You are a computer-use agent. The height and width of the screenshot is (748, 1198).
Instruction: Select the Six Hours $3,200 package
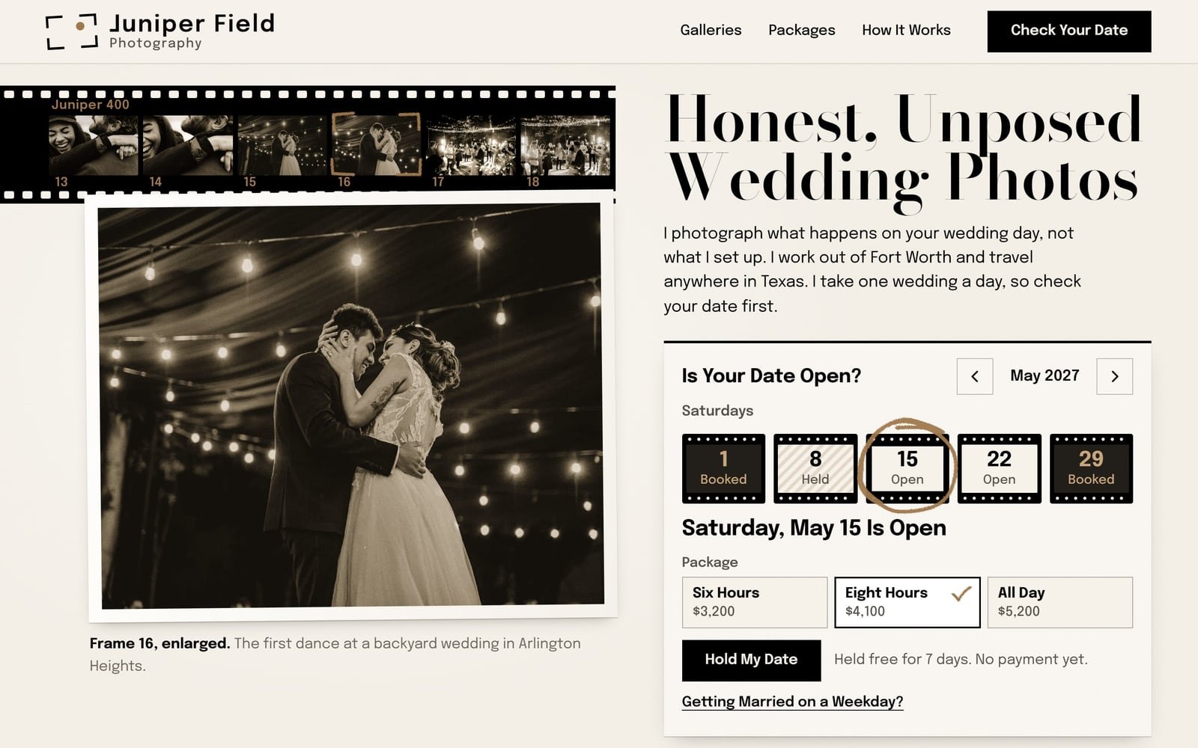tap(755, 602)
